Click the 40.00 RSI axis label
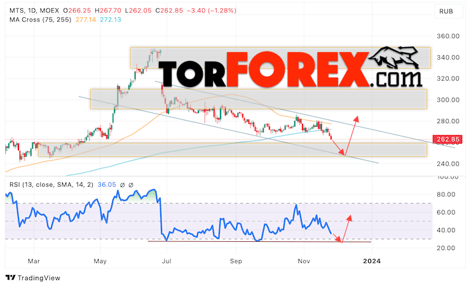Image resolution: width=471 pixels, height=287 pixels. coord(446,230)
